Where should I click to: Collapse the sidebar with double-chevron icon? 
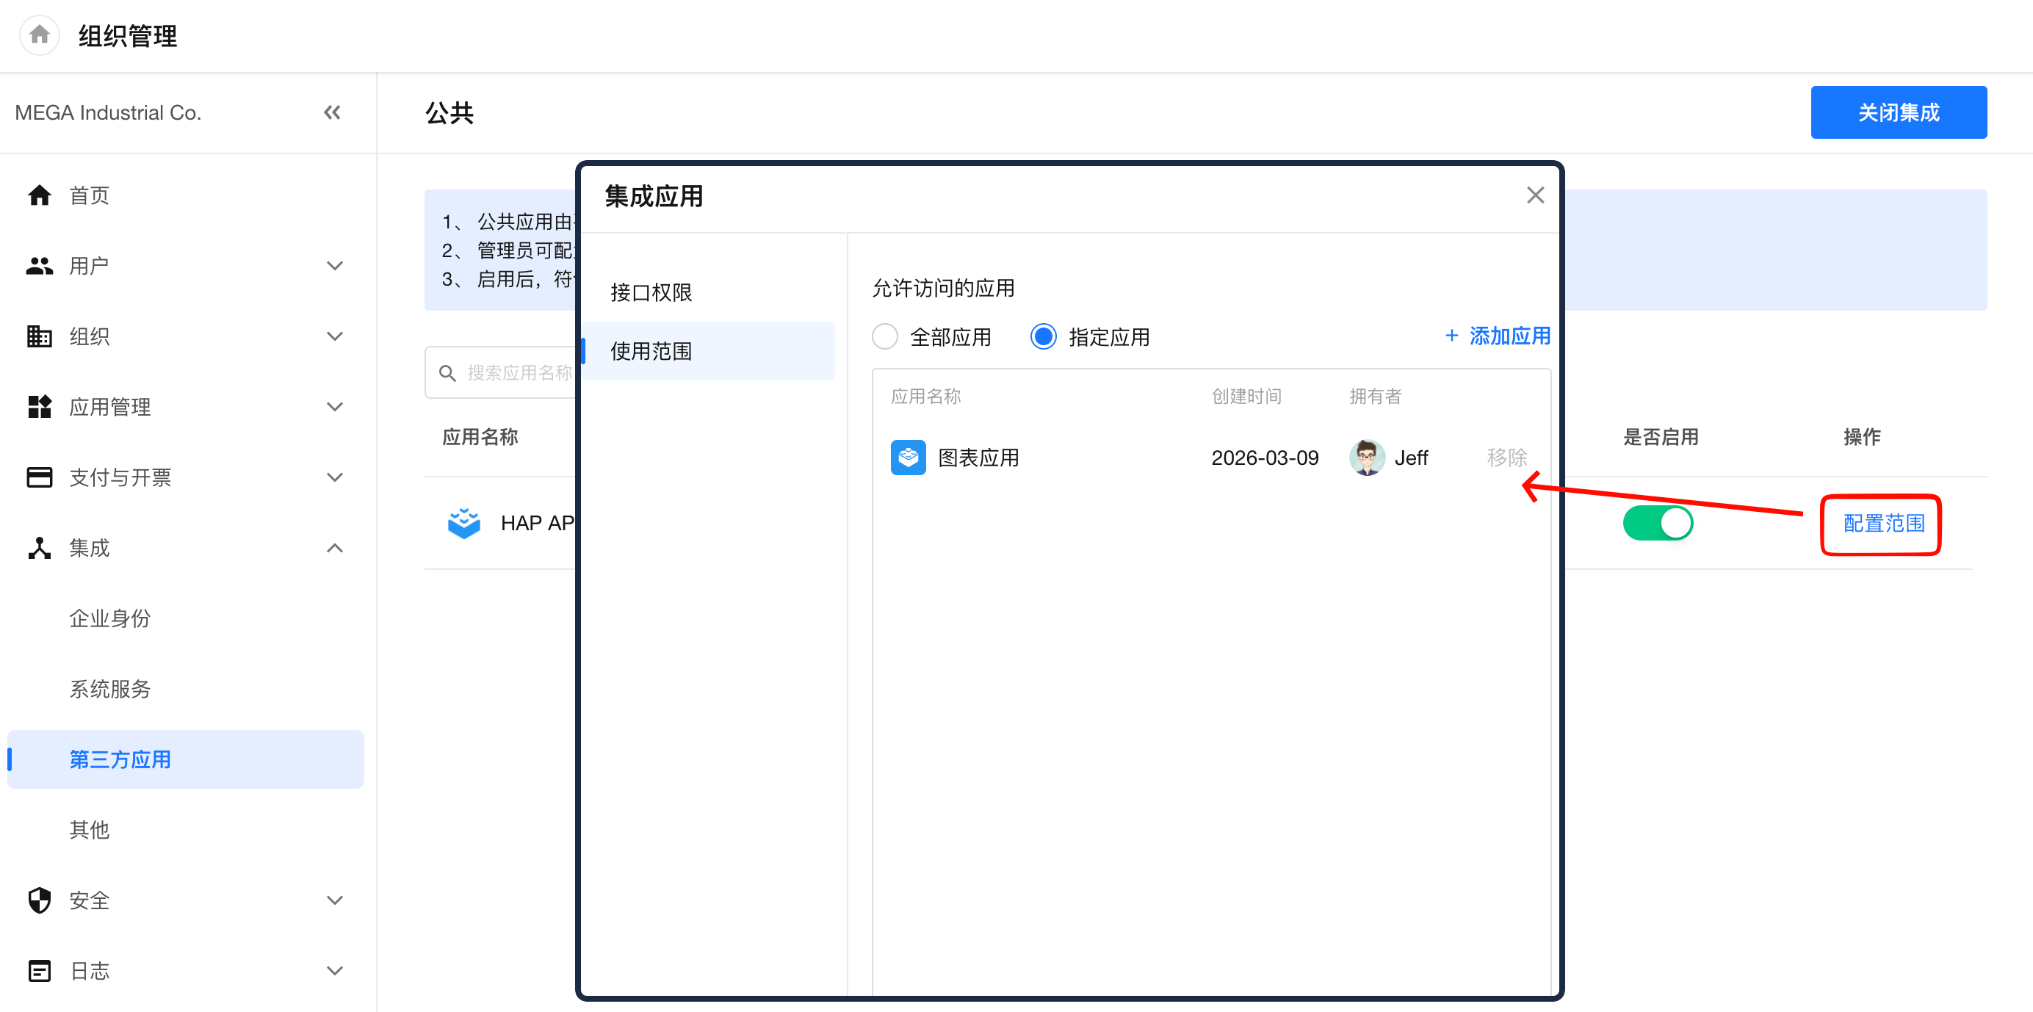(332, 113)
